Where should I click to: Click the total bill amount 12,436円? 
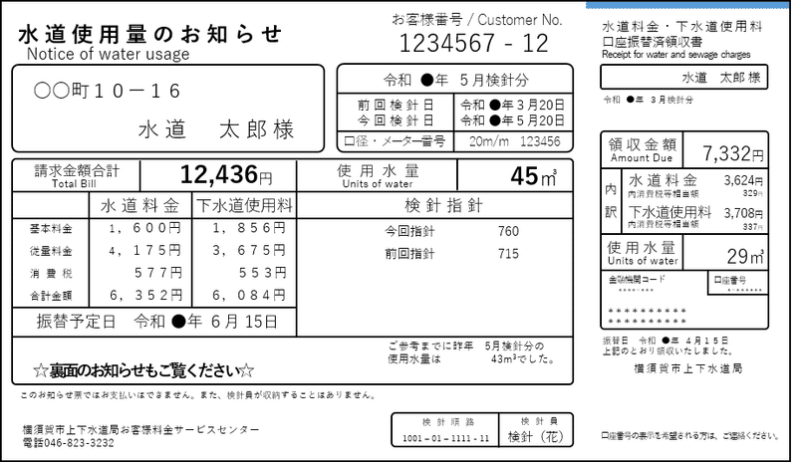point(226,175)
